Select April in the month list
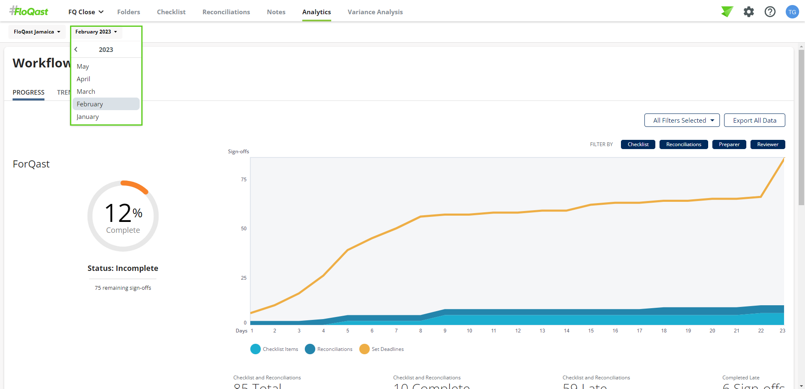Viewport: 805px width, 389px height. pos(106,79)
